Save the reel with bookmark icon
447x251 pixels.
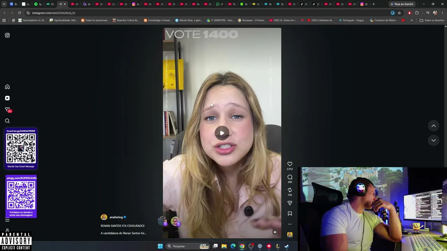[290, 214]
